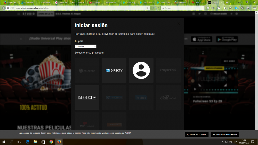
Task: Select the Dish Móvil provider logo
Action: 168,98
